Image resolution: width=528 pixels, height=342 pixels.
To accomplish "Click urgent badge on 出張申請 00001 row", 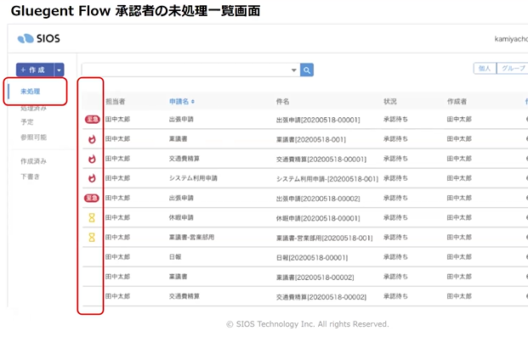I will tap(92, 120).
